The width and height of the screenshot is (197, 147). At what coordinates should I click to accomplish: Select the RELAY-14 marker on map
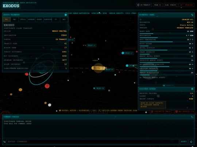pos(92,45)
